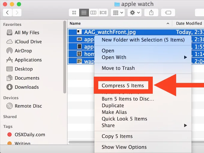Image resolution: width=204 pixels, height=153 pixels.
Task: Click the Share toolbar button
Action: tap(151, 13)
